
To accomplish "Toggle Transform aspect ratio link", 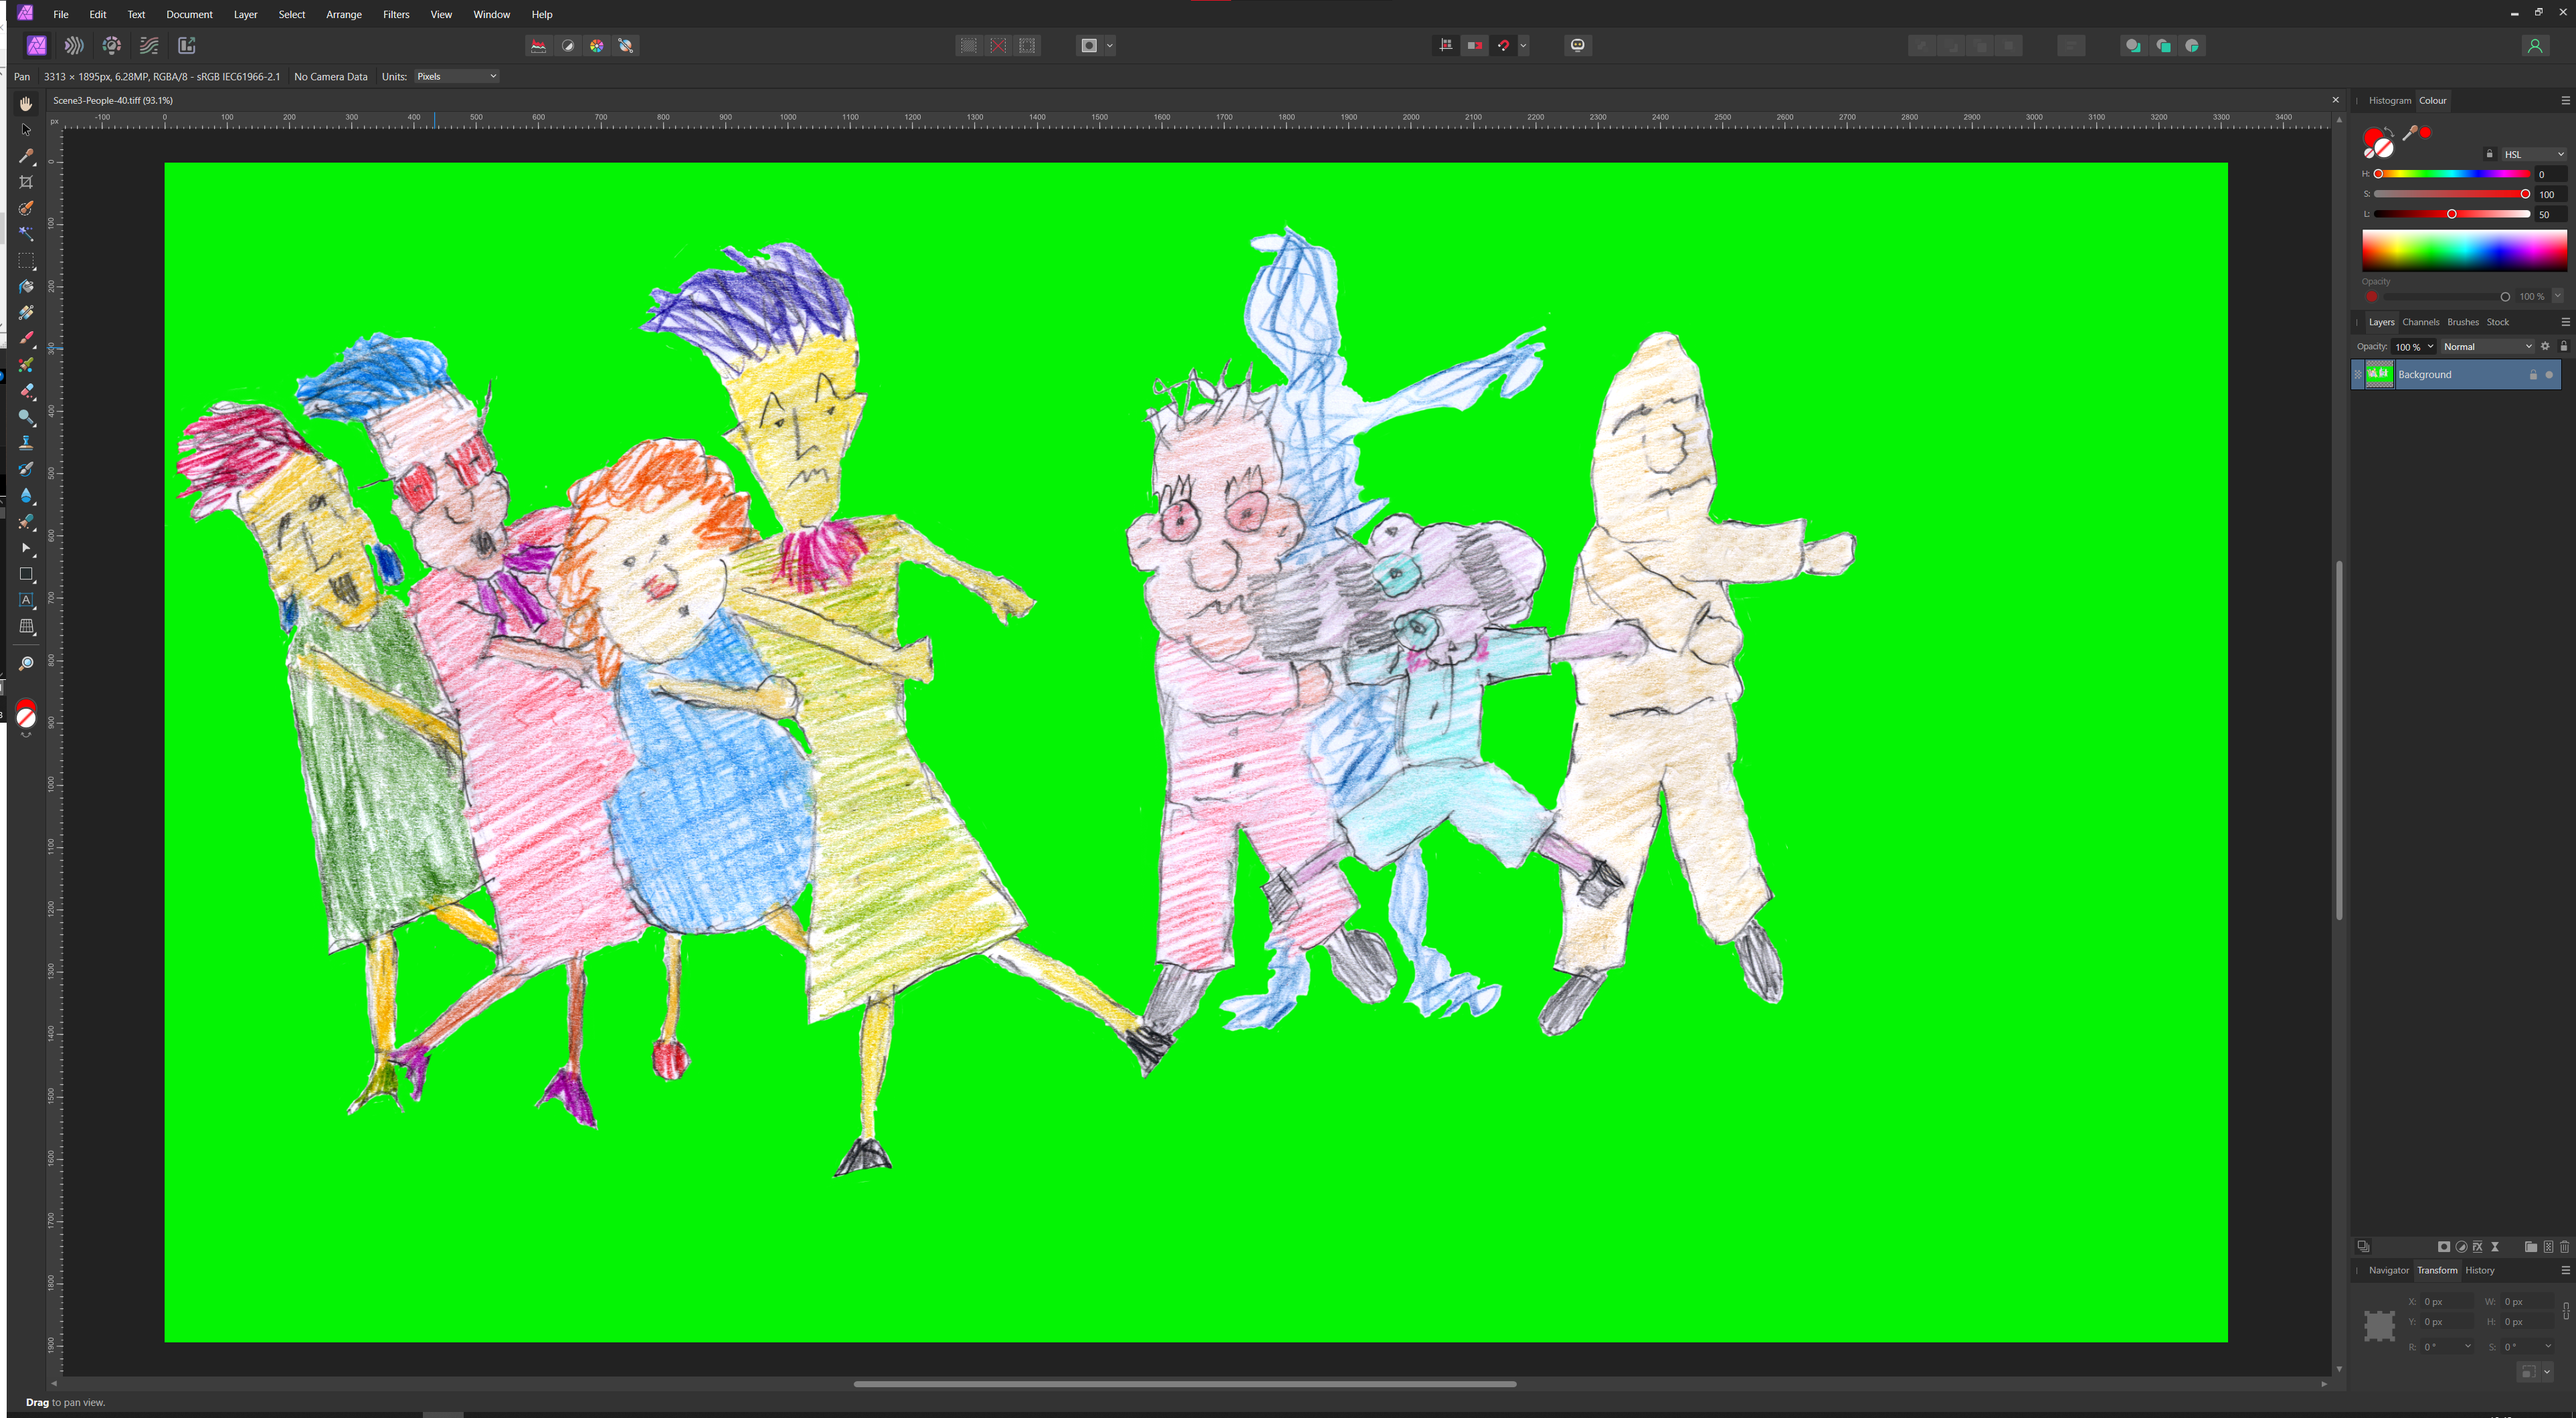I will [x=2566, y=1311].
